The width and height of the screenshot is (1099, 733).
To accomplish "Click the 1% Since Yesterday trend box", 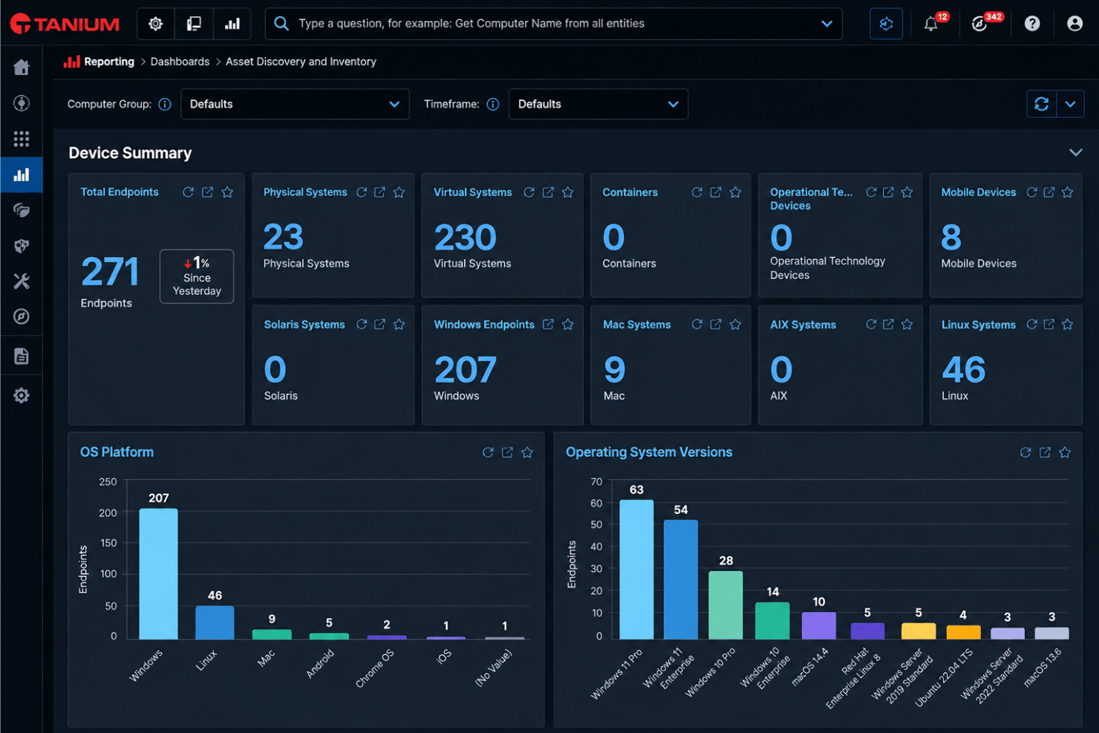I will click(197, 276).
